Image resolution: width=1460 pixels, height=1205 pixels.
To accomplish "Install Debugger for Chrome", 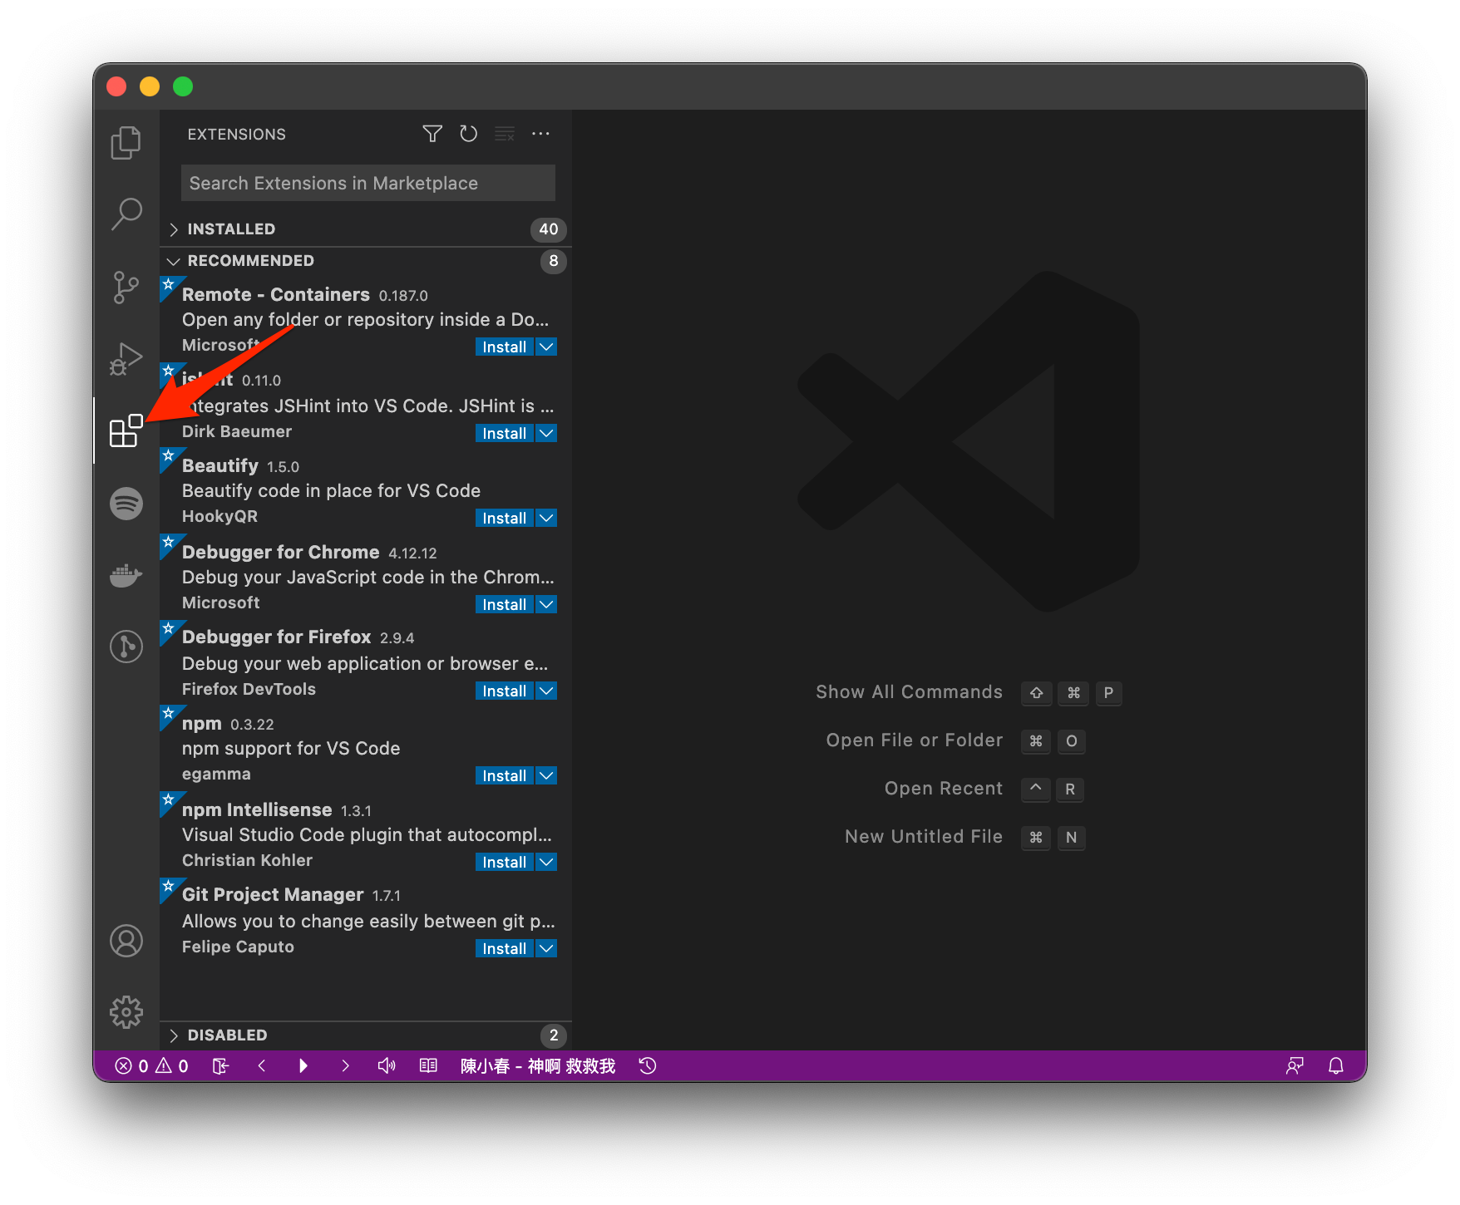I will tap(505, 604).
